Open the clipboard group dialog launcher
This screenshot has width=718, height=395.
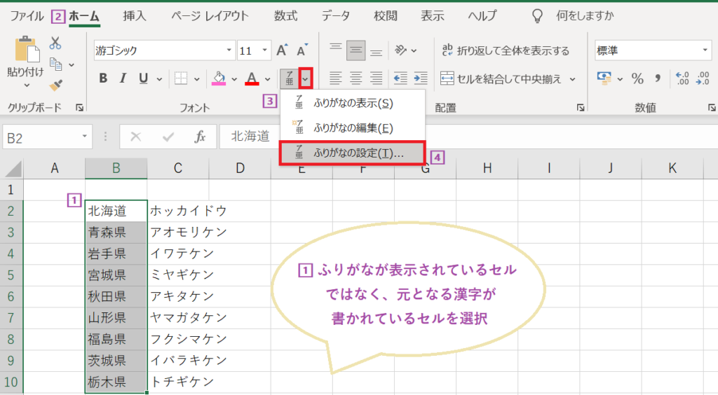click(x=80, y=107)
